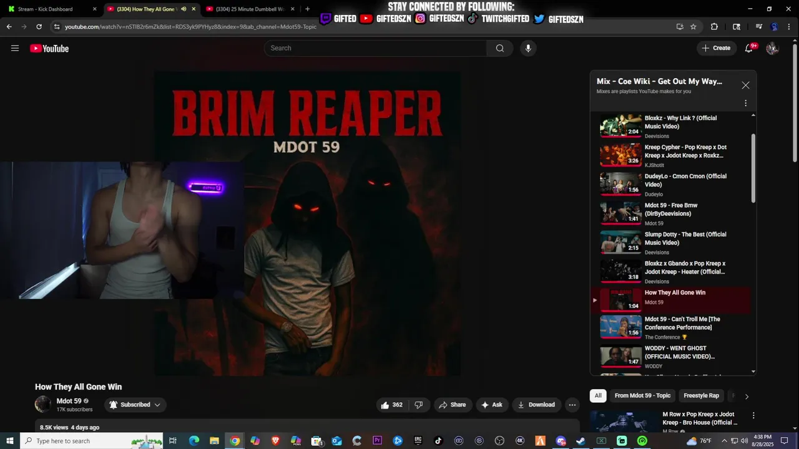Open Brave browser from taskbar
This screenshot has height=449, width=799.
(x=275, y=441)
